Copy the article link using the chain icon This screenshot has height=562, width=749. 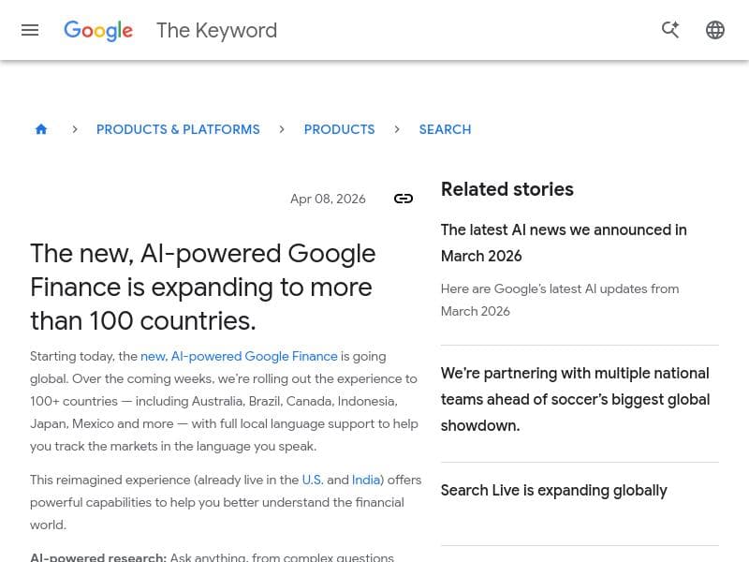point(404,199)
